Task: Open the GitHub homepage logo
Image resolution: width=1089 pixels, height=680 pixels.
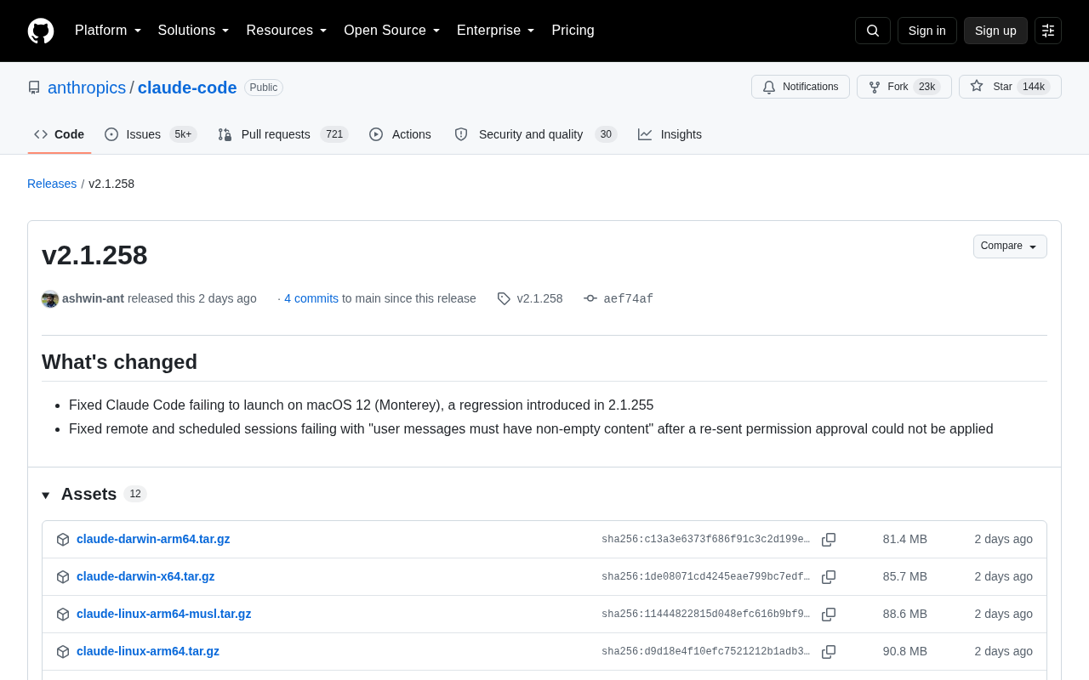Action: tap(41, 31)
